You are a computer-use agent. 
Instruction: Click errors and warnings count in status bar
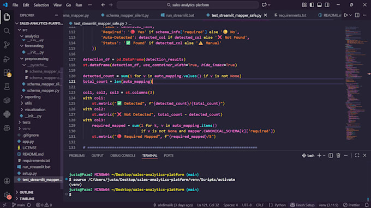pyautogui.click(x=44, y=205)
